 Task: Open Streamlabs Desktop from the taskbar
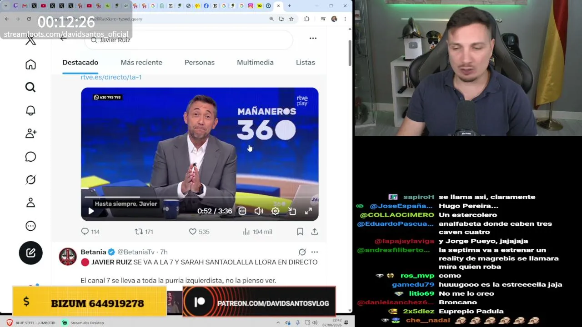83,323
